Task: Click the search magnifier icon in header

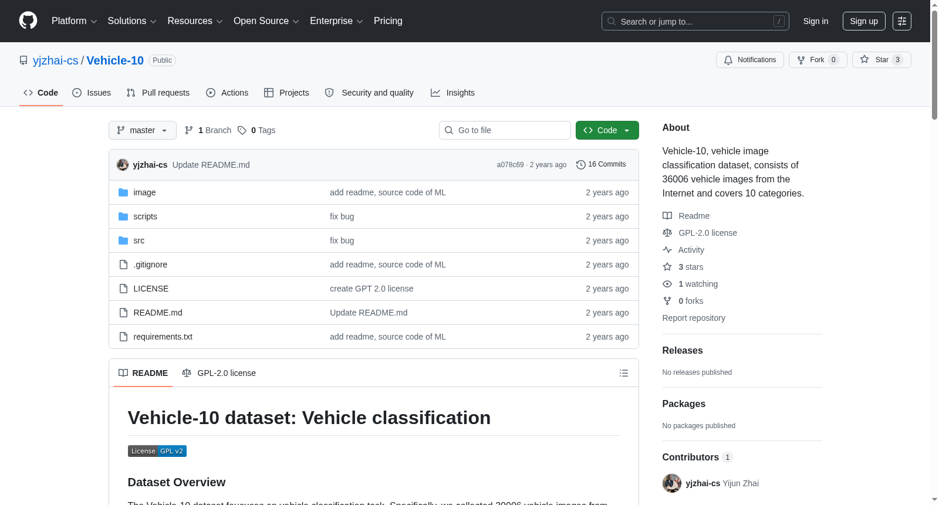Action: (612, 21)
